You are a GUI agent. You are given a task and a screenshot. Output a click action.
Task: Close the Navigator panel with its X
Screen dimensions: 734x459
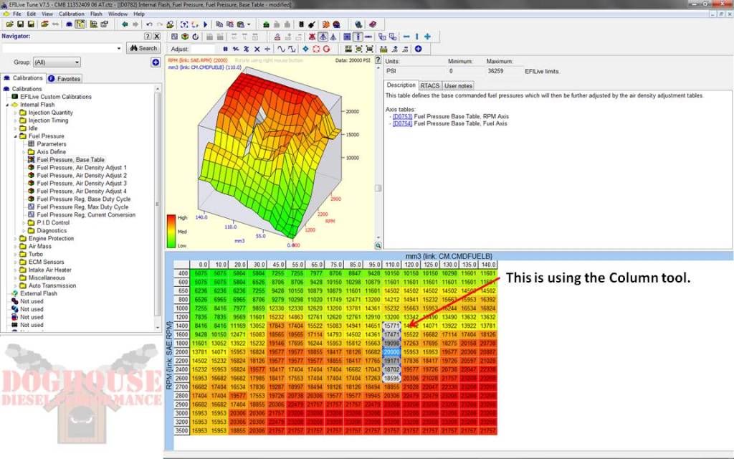tap(157, 36)
